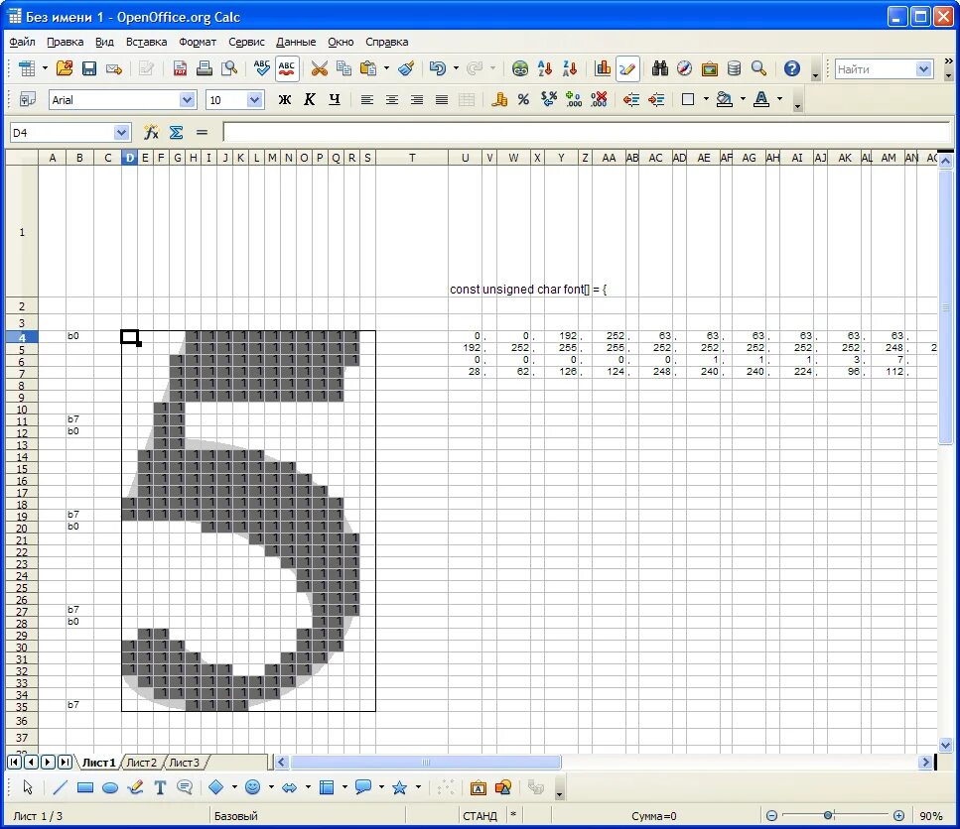The width and height of the screenshot is (960, 829).
Task: Apply the Font Color A swatch
Action: pyautogui.click(x=761, y=99)
